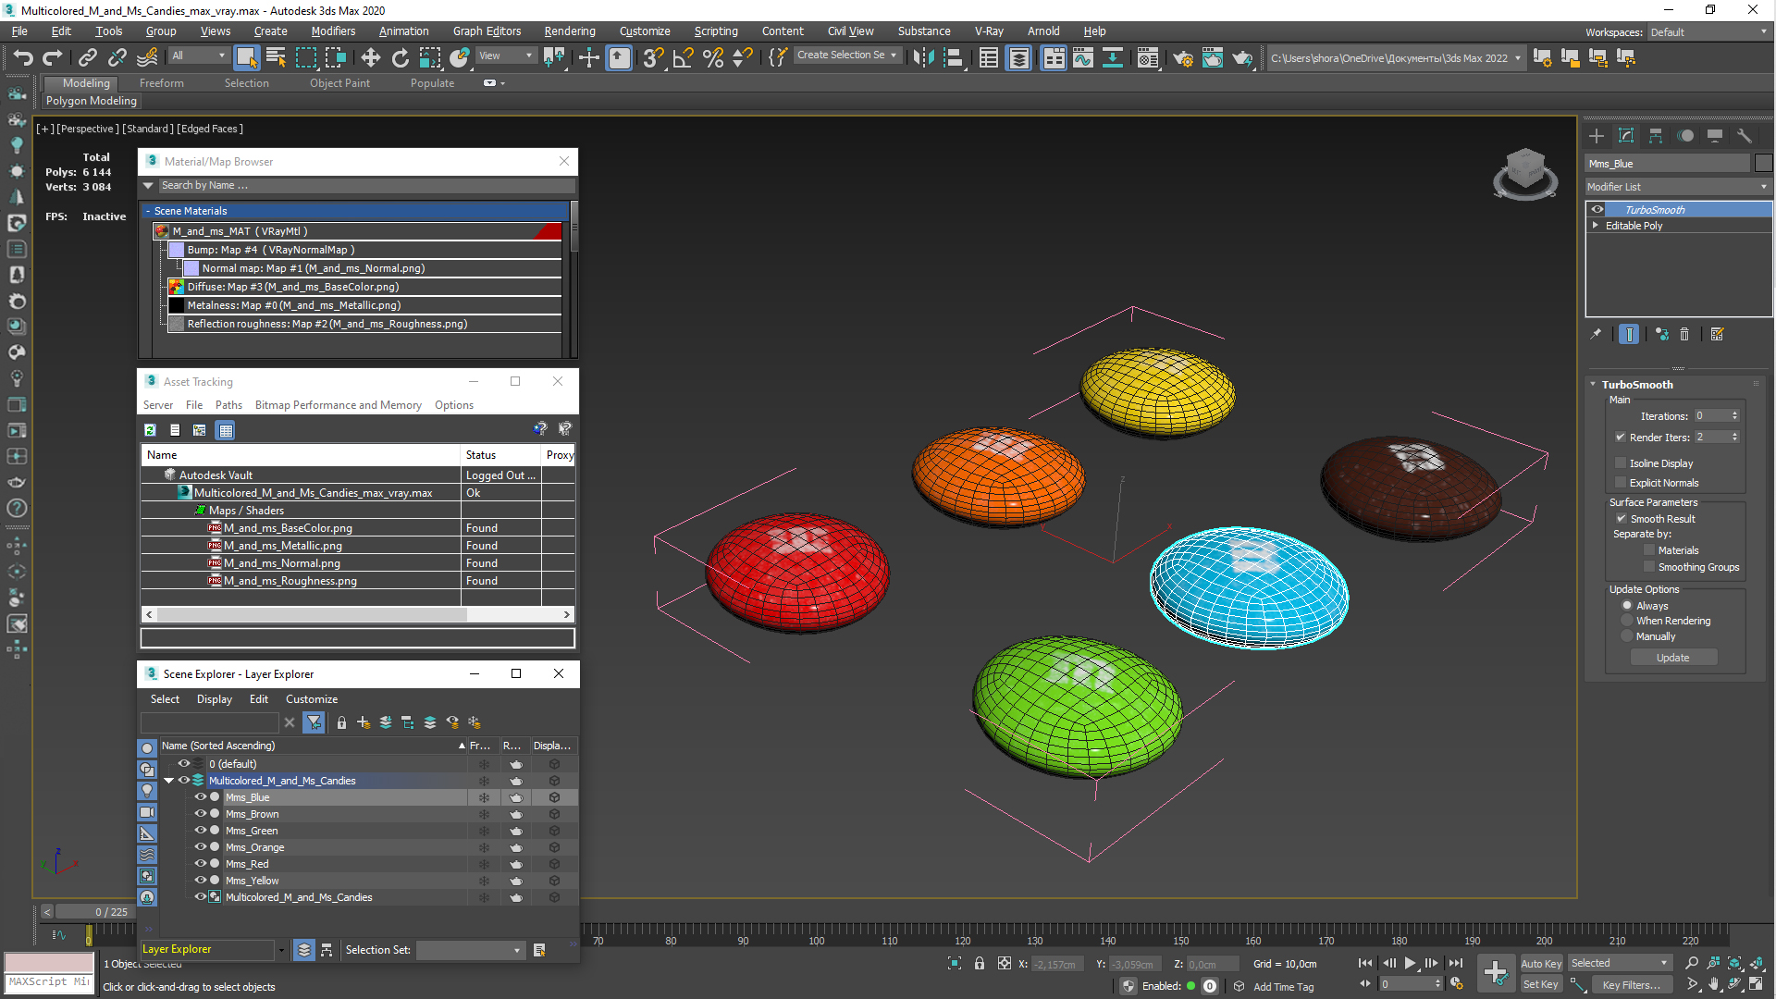
Task: Enable Isoline Display checkbox
Action: click(1621, 463)
